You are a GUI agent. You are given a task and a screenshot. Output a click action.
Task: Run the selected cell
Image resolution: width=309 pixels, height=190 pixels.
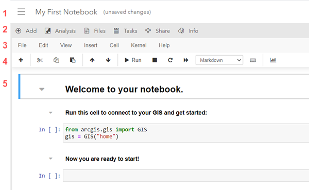[133, 60]
